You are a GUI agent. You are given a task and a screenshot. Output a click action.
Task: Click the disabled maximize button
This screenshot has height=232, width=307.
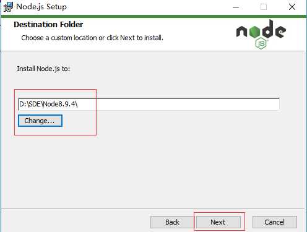pos(264,7)
